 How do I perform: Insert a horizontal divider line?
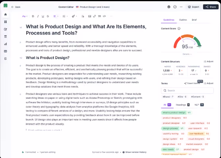tap(111, 16)
